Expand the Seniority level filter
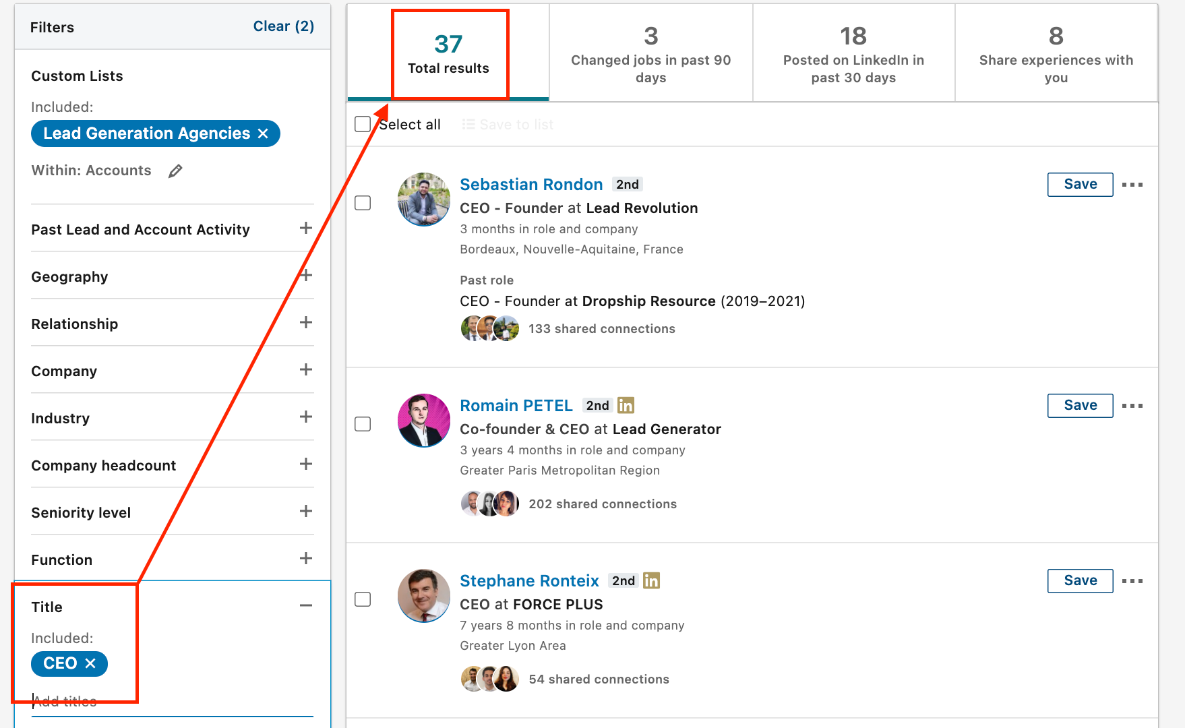 306,512
